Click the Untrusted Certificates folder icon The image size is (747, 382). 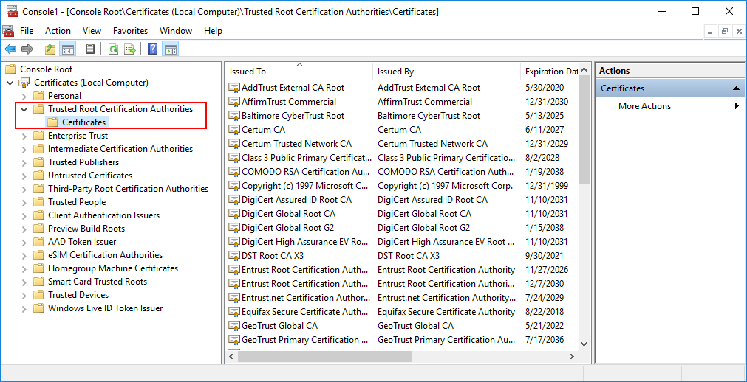click(38, 176)
